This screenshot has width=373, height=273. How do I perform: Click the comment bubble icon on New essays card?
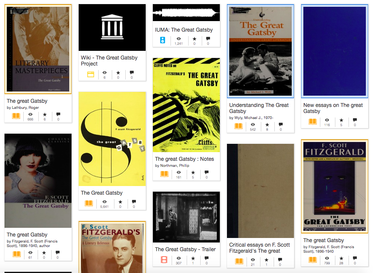pos(355,120)
